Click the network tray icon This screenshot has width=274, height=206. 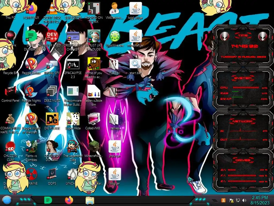pos(238,200)
